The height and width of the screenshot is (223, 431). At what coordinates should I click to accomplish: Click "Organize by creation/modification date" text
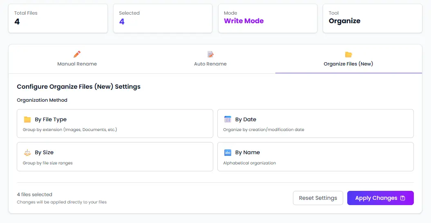pos(264,129)
